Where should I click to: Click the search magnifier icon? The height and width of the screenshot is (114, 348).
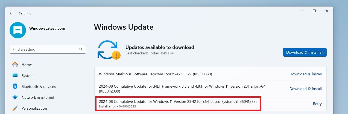click(x=81, y=49)
